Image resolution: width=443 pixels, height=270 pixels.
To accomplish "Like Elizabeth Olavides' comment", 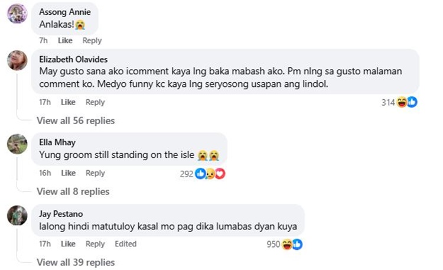I will pos(69,102).
